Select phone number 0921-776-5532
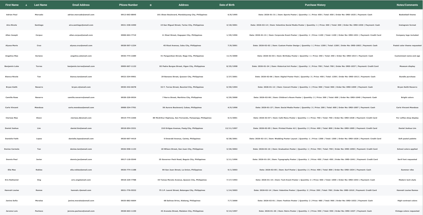Image resolution: width=423 pixels, height=215 pixels. [128, 190]
